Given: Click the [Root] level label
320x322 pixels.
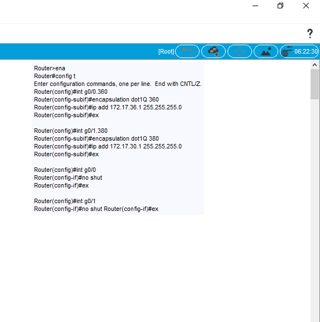Looking at the screenshot, I should click(x=166, y=51).
